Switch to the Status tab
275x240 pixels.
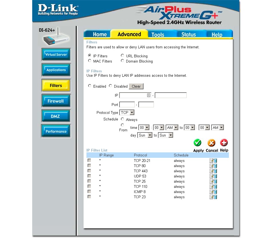(189, 35)
